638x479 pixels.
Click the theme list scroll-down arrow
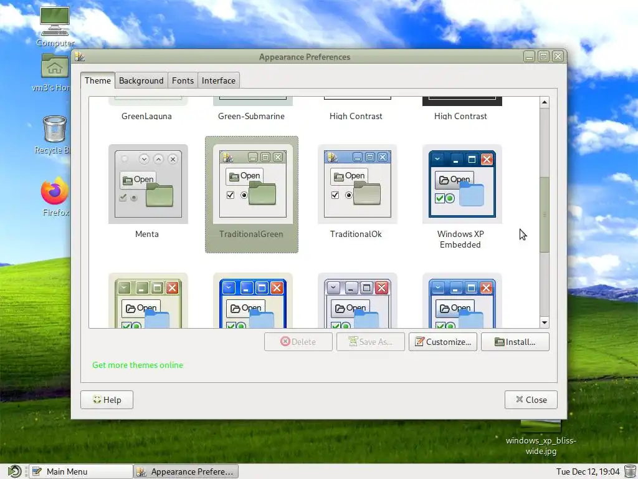[x=545, y=322]
